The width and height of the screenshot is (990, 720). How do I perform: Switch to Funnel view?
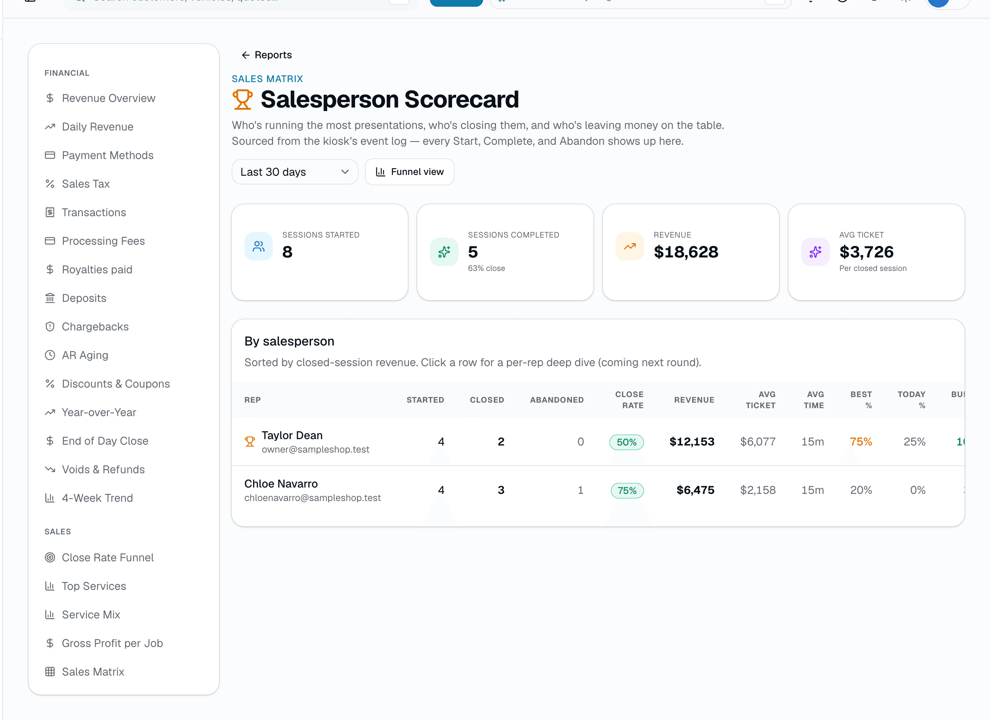coord(409,172)
